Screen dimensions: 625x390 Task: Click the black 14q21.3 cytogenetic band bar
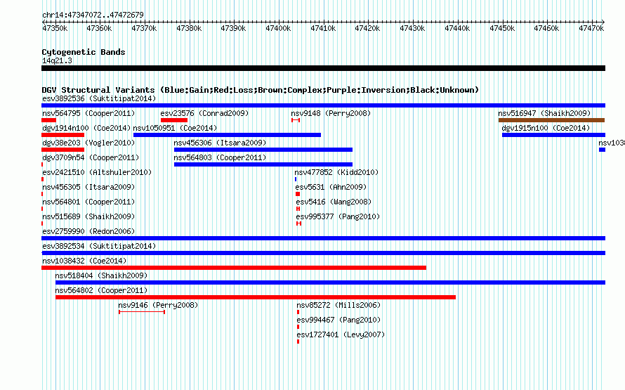(x=323, y=68)
